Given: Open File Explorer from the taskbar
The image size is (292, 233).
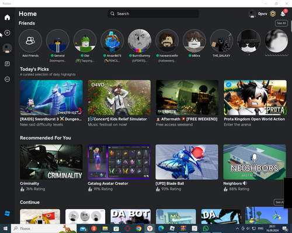Looking at the screenshot, I should (105, 228).
